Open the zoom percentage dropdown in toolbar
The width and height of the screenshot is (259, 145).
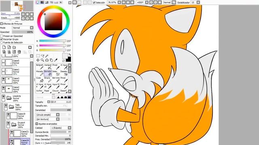pyautogui.click(x=119, y=2)
